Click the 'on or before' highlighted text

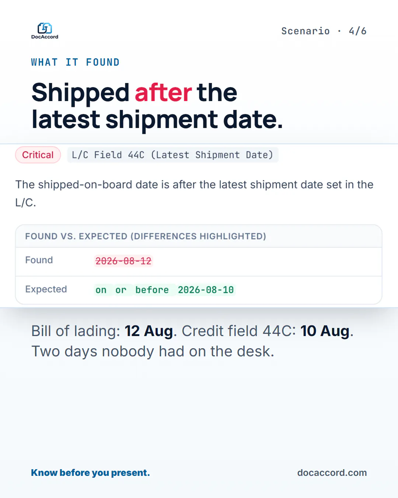click(x=132, y=290)
